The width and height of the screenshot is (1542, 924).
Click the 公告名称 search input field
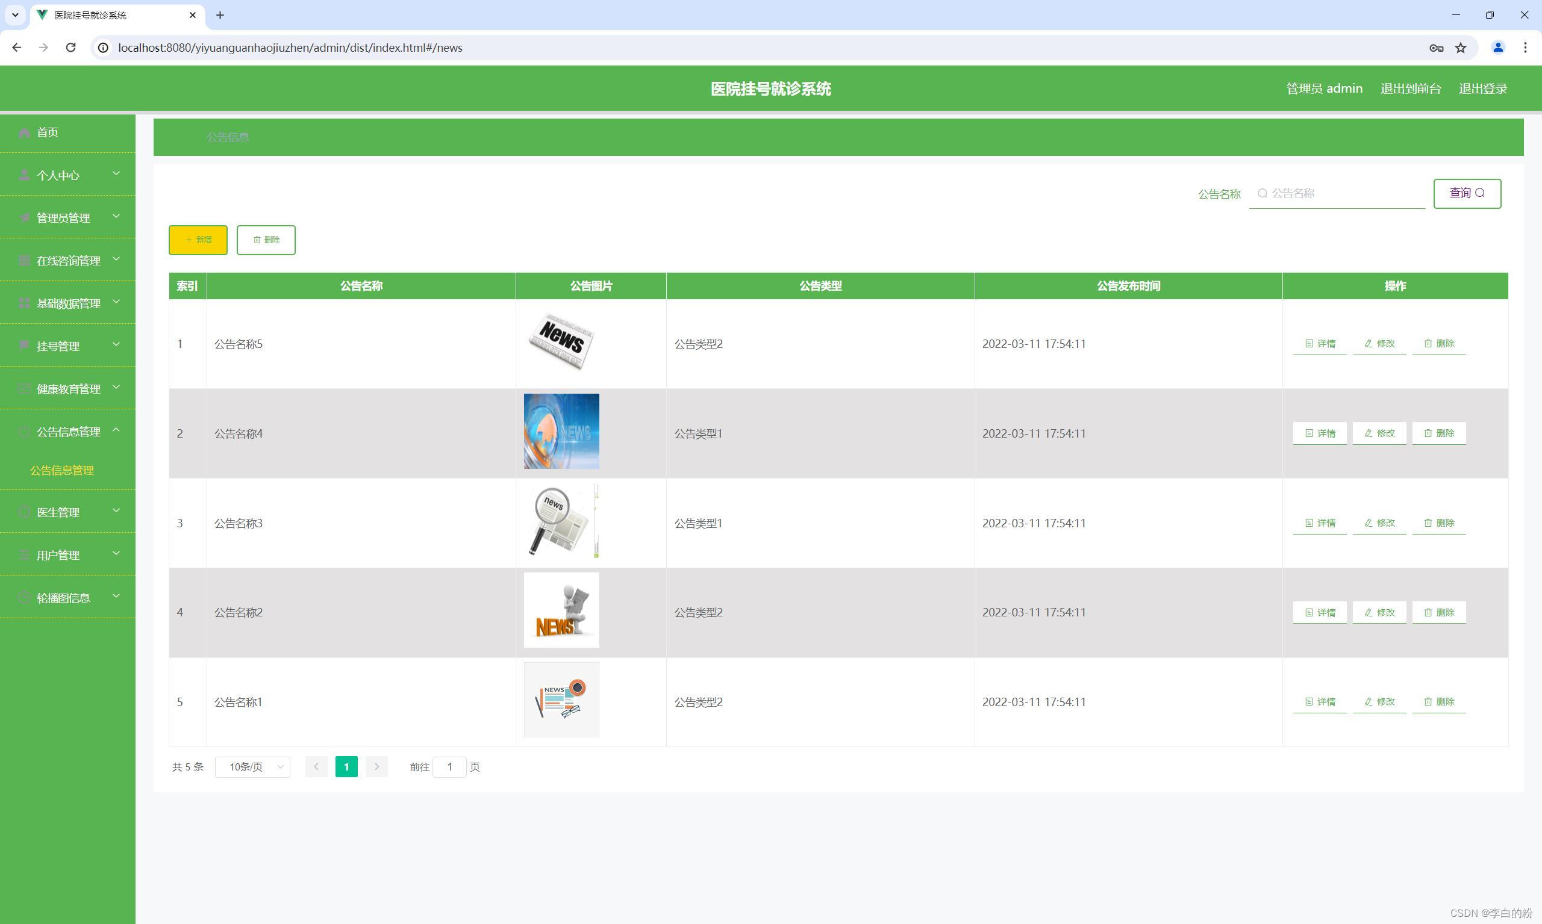pos(1337,193)
